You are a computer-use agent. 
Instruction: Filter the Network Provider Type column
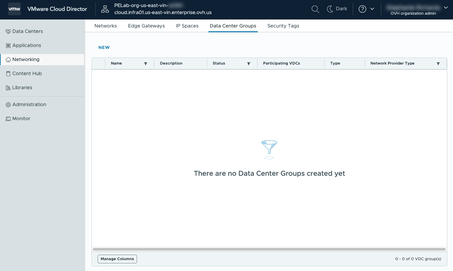click(438, 64)
